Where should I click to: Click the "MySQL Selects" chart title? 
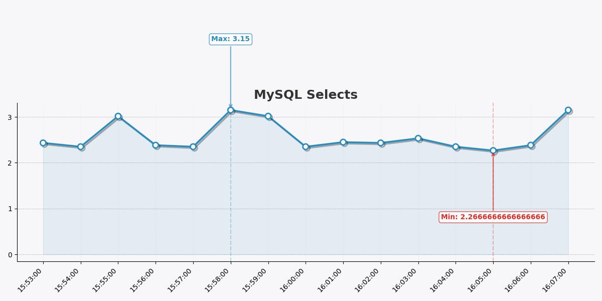(x=306, y=95)
